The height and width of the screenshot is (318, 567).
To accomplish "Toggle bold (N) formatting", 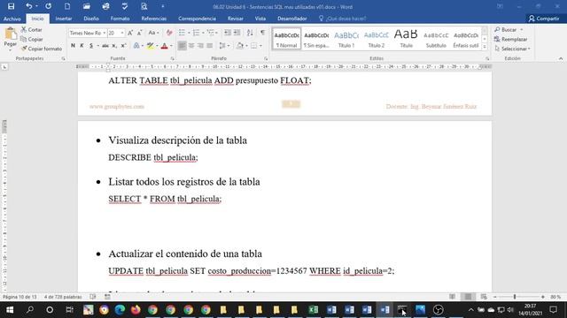I will click(x=73, y=45).
